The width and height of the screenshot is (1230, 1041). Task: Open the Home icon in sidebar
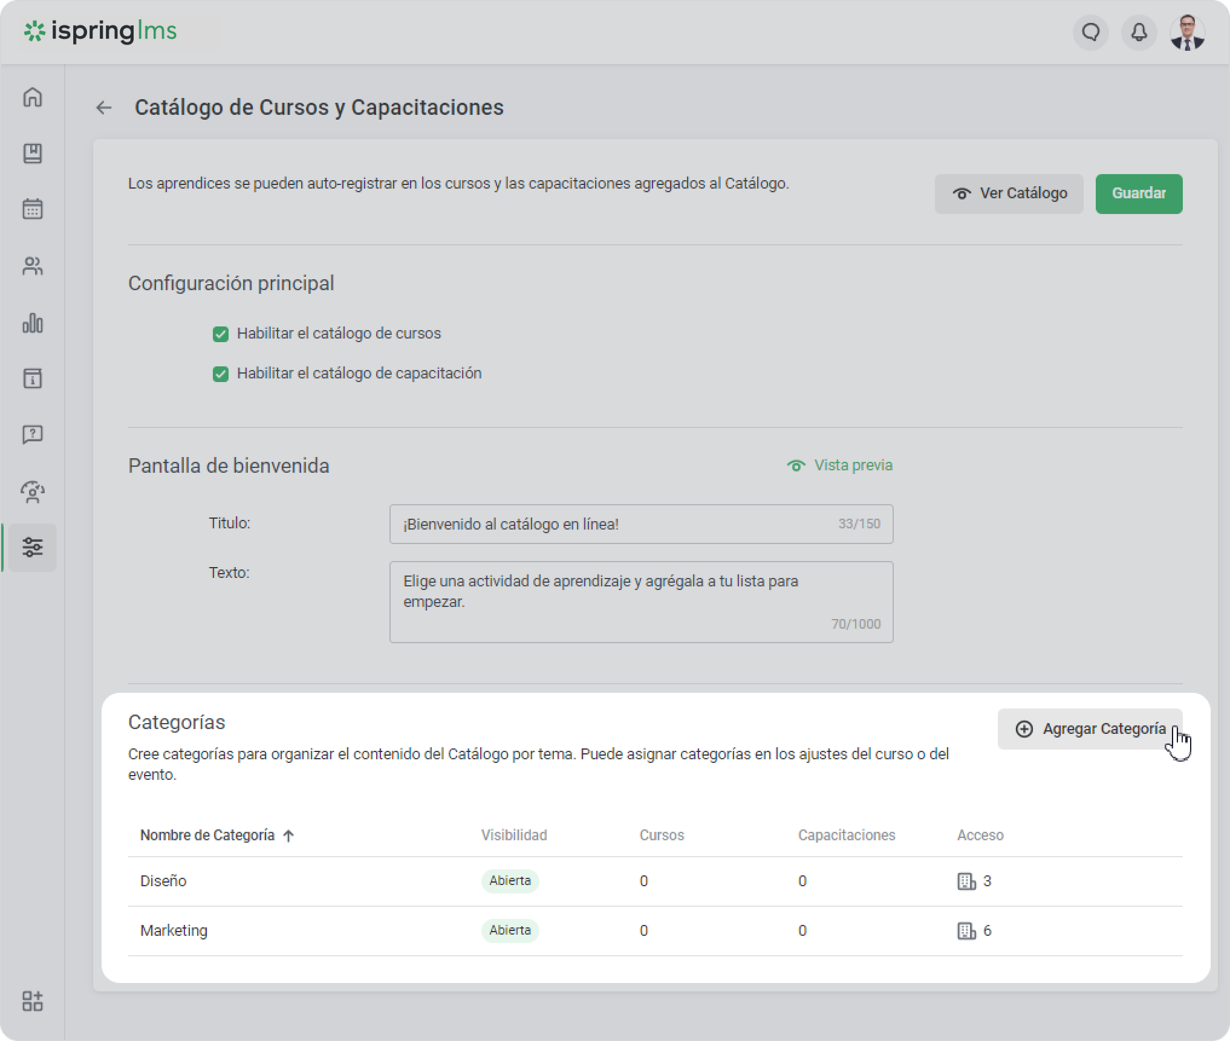[x=33, y=97]
